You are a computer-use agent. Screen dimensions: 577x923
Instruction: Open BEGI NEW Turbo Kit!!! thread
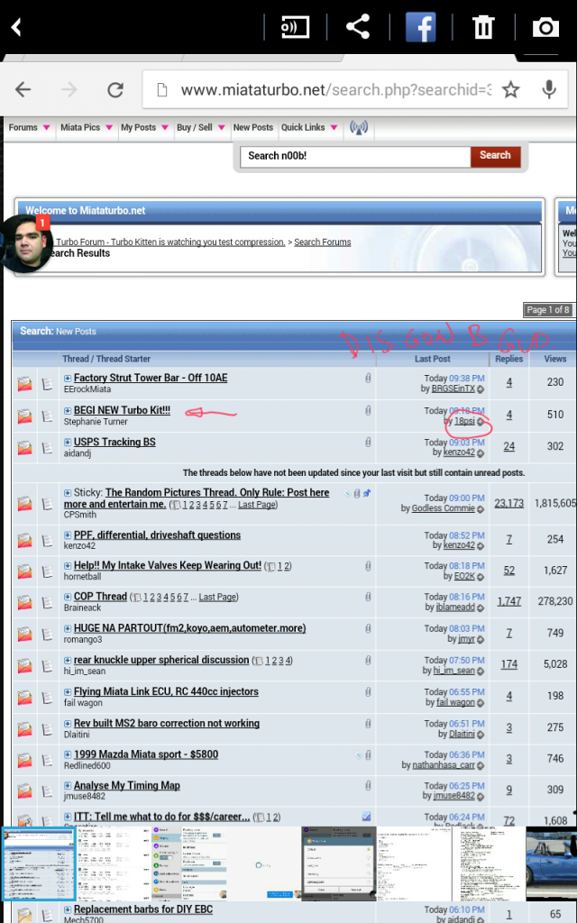[122, 410]
